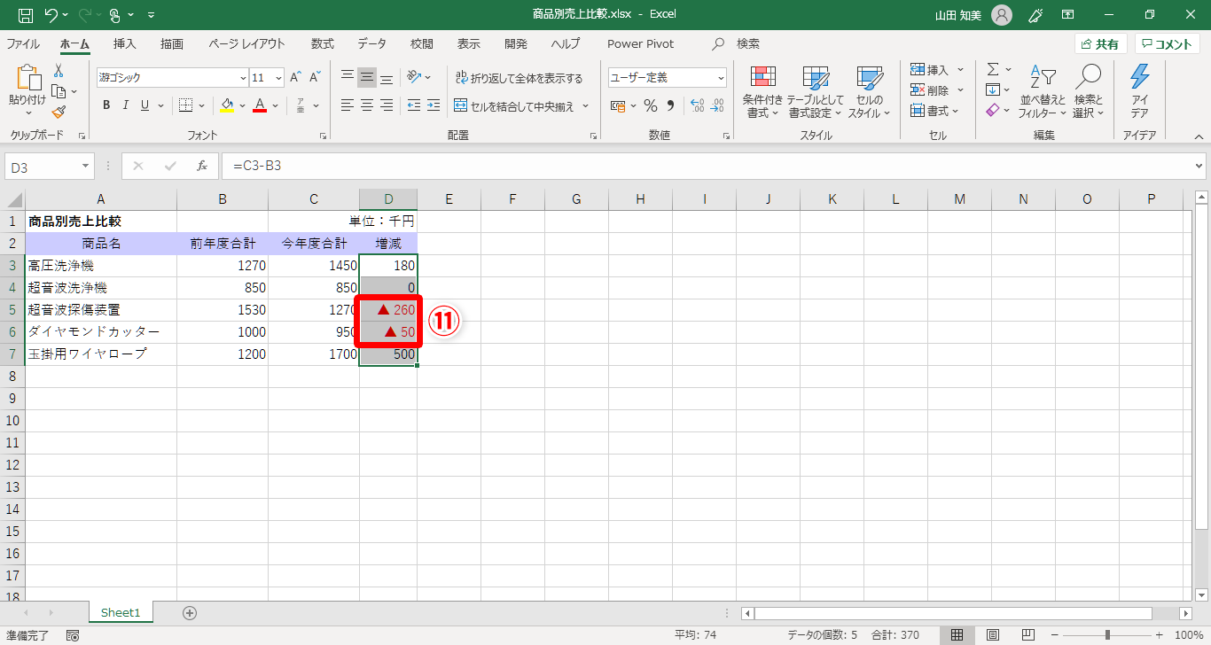Add a new sheet with plus icon

point(189,612)
